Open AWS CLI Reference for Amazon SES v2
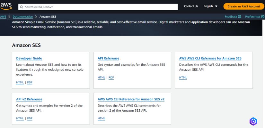 (x=131, y=99)
